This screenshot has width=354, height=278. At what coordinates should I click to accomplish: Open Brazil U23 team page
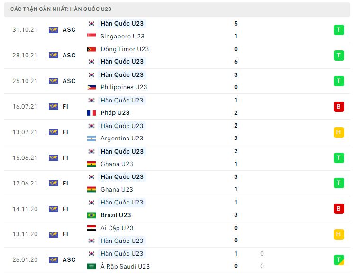(x=116, y=215)
